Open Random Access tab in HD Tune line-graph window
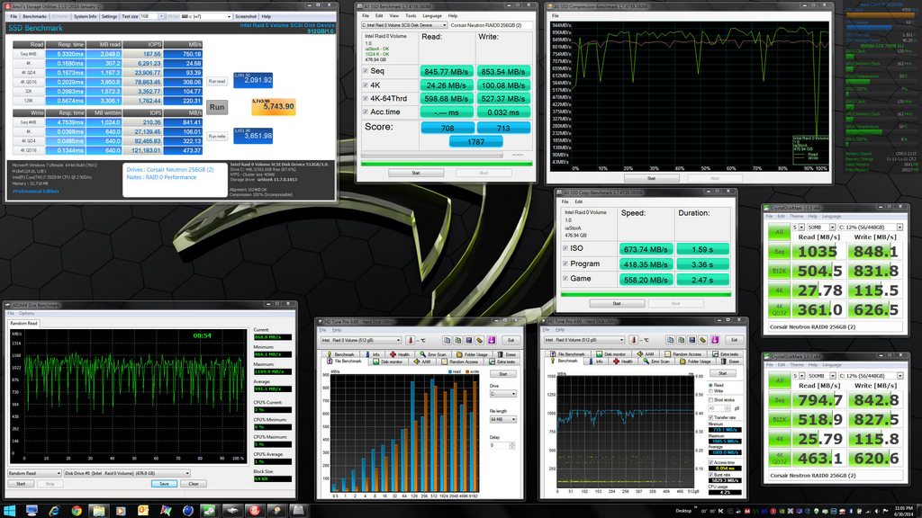 [x=683, y=354]
